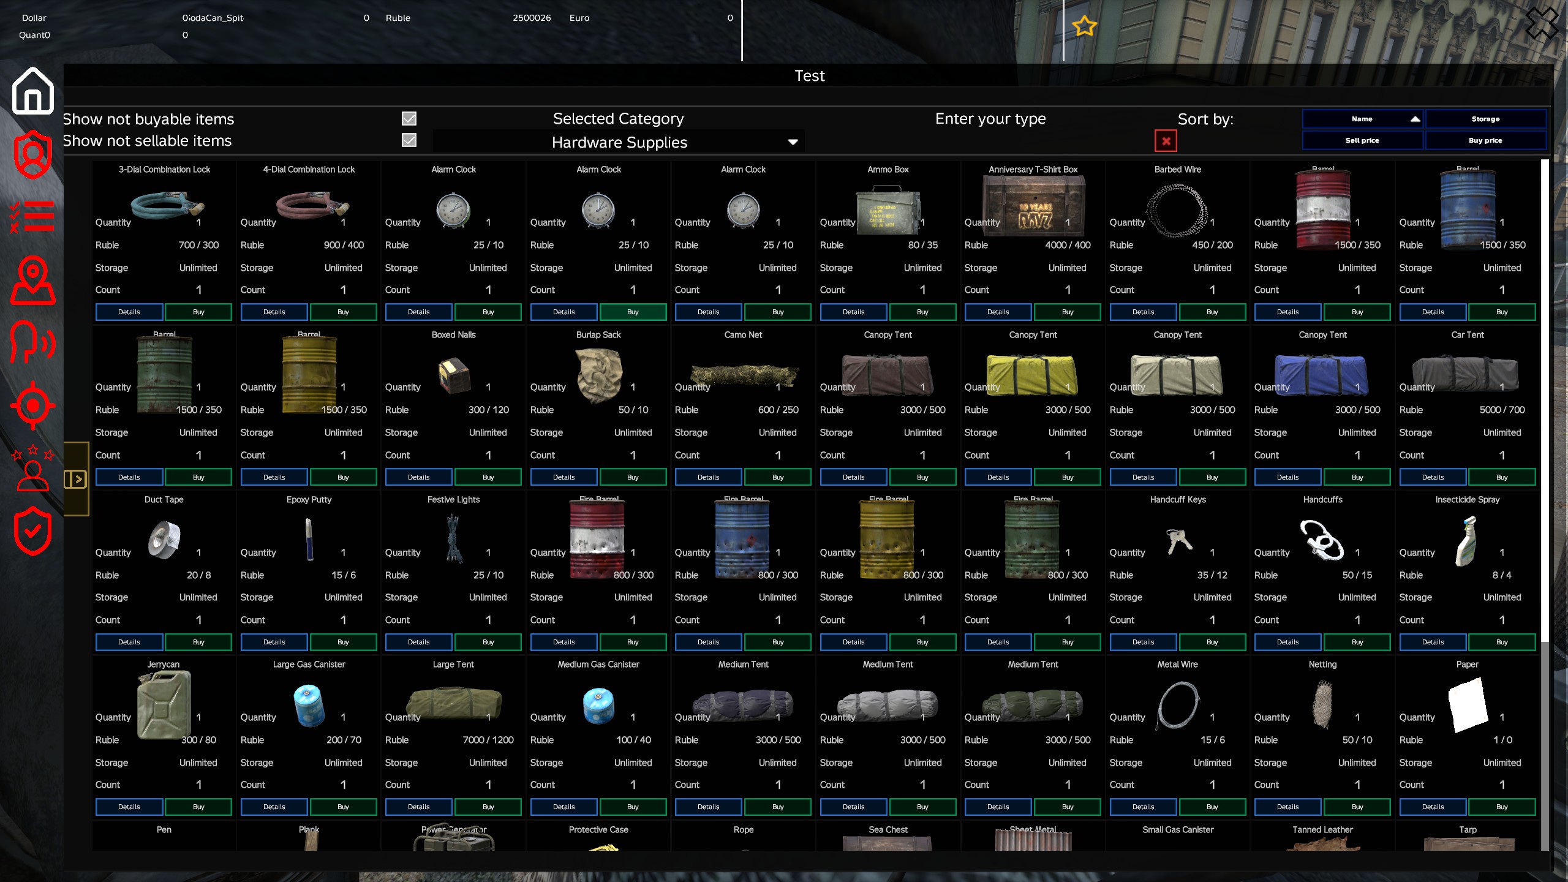Select the Ammo Box item thumbnail
This screenshot has width=1568, height=882.
point(888,211)
